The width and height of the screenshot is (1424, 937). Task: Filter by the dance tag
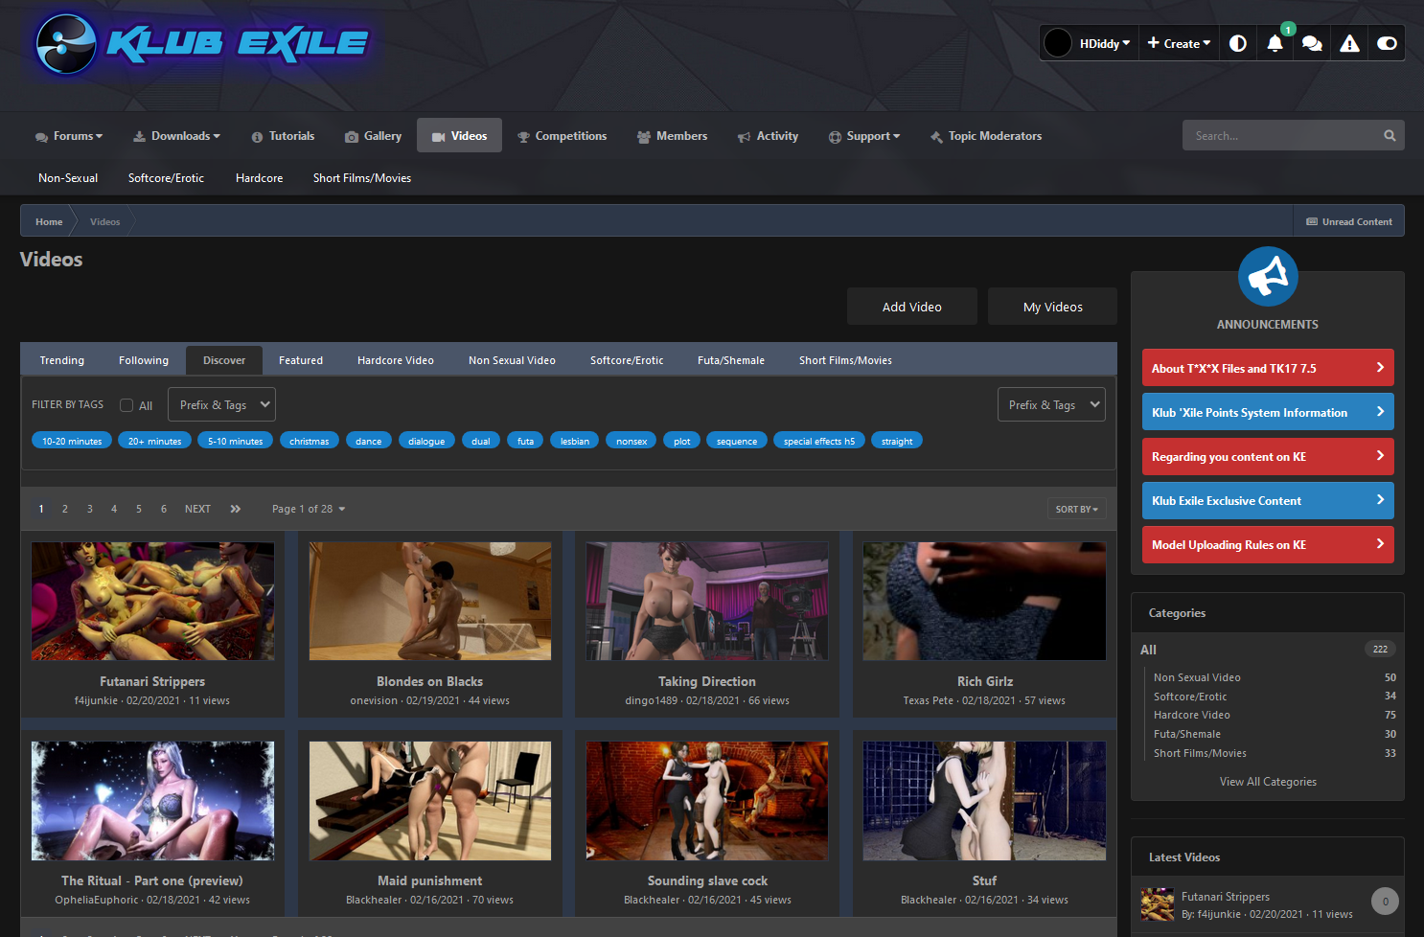(368, 441)
